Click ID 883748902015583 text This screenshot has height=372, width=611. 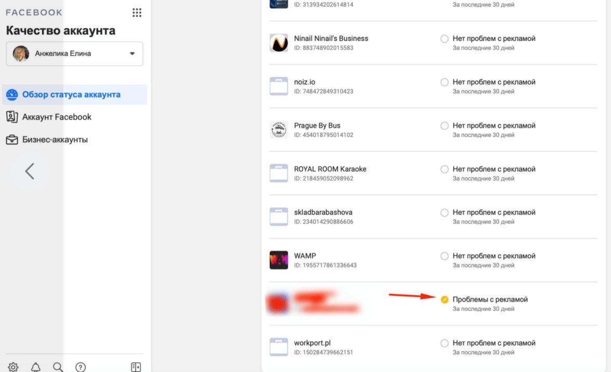pyautogui.click(x=323, y=48)
